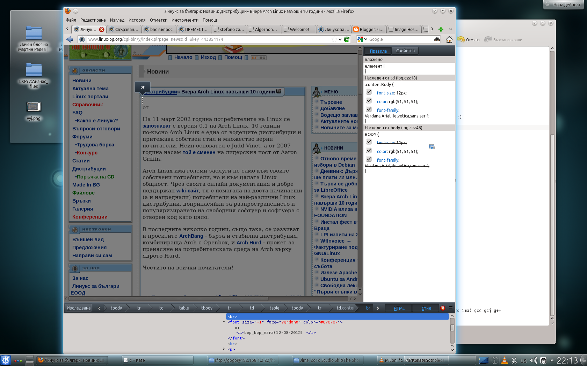Image resolution: width=587 pixels, height=366 pixels.
Task: Expand the p element in HTML tree
Action: [224, 349]
